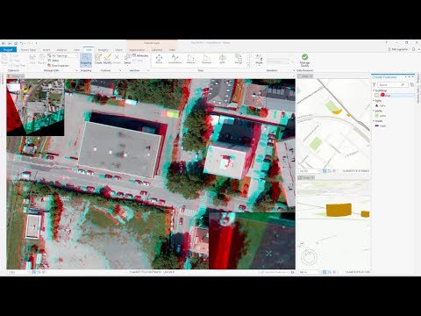Click the Delete feature icon
This screenshot has height=316, width=421.
tap(117, 59)
